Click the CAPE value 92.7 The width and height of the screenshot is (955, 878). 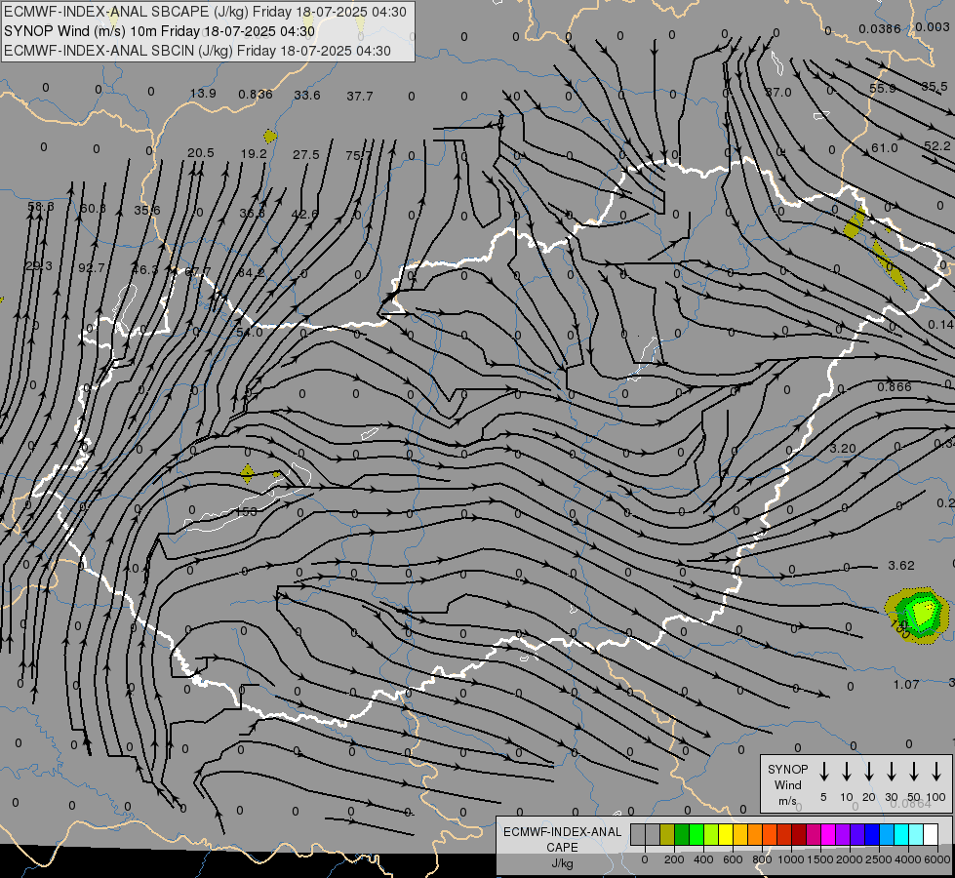(x=92, y=267)
